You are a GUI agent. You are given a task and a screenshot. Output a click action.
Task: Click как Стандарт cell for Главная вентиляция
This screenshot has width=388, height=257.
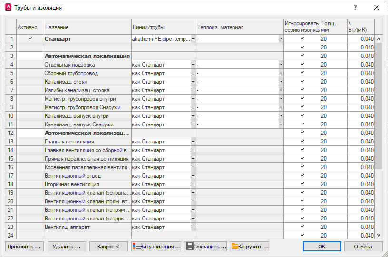pyautogui.click(x=161, y=142)
